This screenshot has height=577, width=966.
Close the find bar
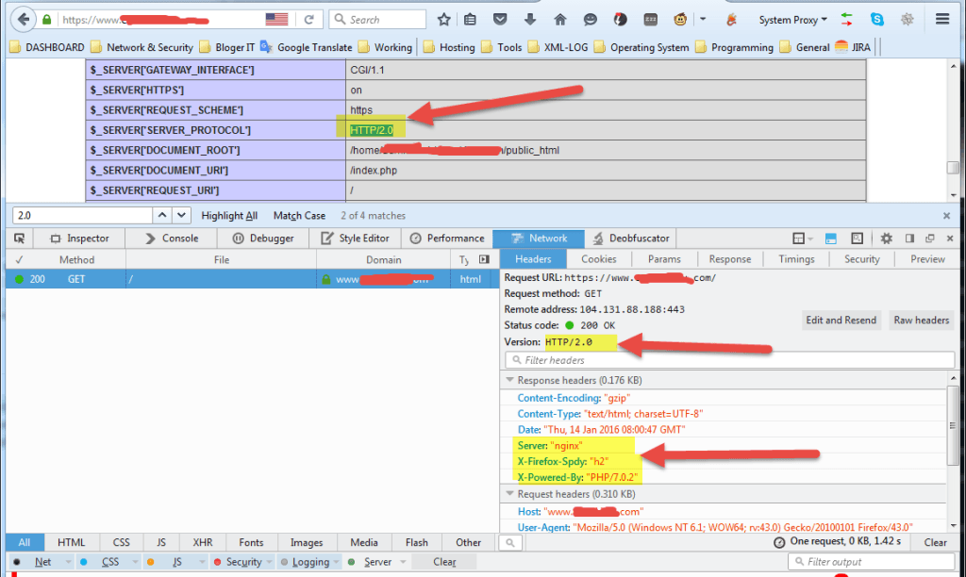pos(946,216)
